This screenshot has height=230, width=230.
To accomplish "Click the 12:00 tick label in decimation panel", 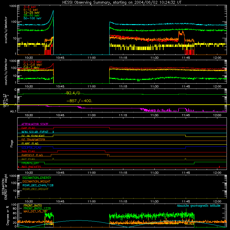I will [x=217, y=202].
